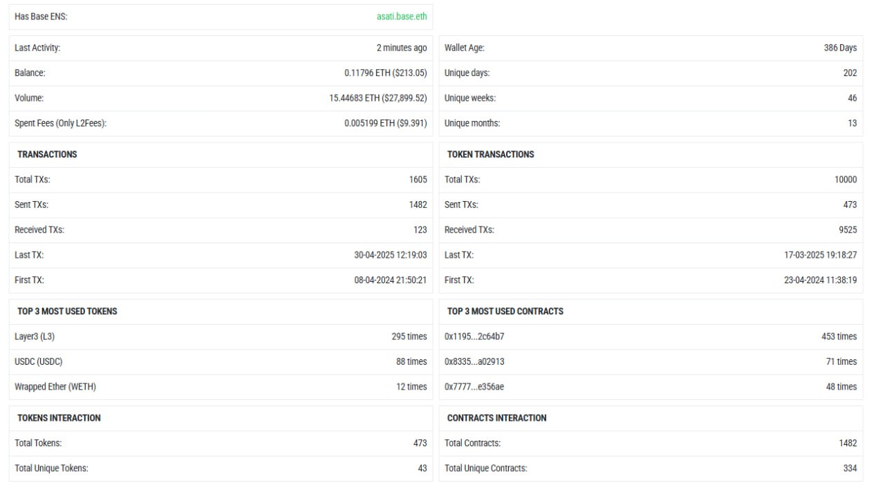Image resolution: width=885 pixels, height=485 pixels.
Task: Click the volume value 15.44683 ETH
Action: click(378, 98)
